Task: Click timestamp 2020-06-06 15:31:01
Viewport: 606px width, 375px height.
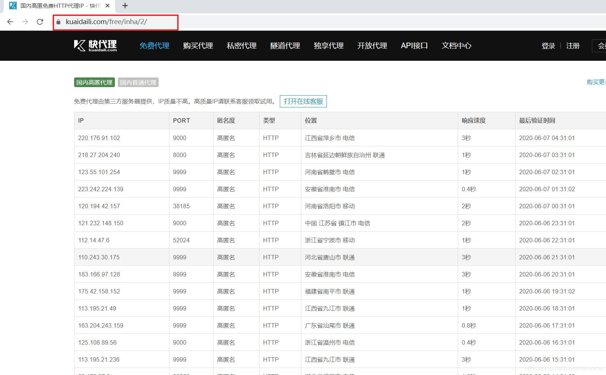Action: [547, 359]
